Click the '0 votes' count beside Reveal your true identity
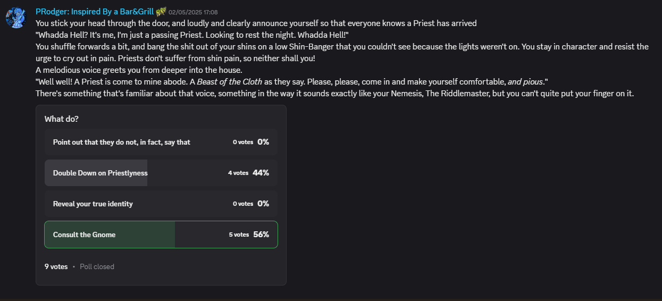The height and width of the screenshot is (301, 662). 243,204
